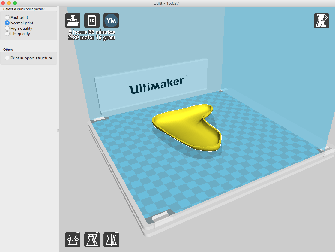Click the green zoom window button
The height and width of the screenshot is (252, 335).
click(x=15, y=3)
